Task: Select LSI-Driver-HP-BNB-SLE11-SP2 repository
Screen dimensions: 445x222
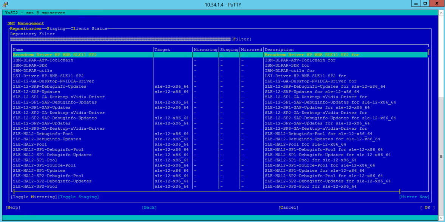Action: (48, 76)
